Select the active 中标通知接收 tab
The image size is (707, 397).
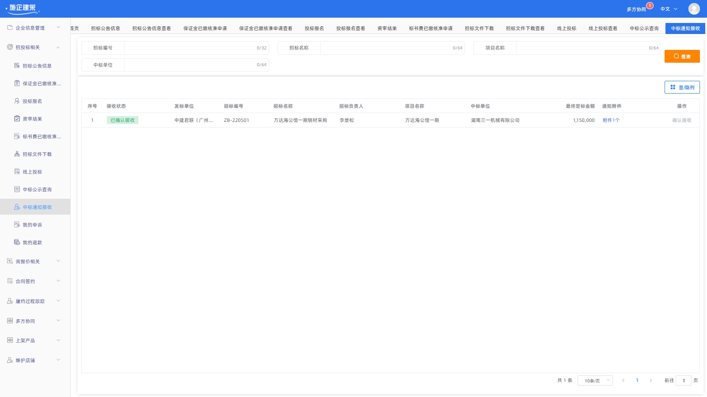click(x=685, y=28)
